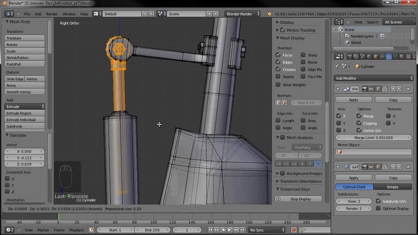
Task: Move the Subsurf modifier up
Action: coord(393,167)
